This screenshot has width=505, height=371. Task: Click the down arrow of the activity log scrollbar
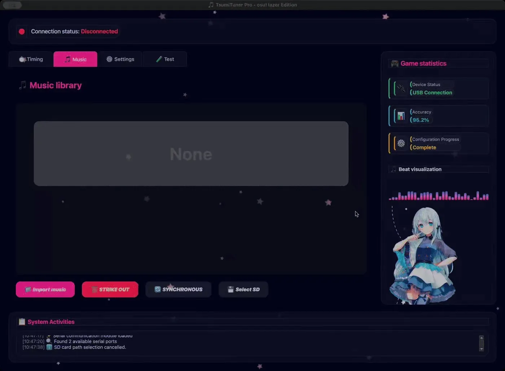481,349
